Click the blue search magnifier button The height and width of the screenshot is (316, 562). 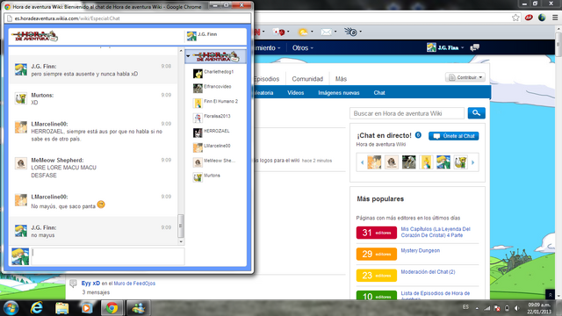click(x=476, y=113)
